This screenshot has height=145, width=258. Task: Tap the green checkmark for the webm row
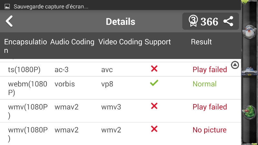tap(154, 83)
